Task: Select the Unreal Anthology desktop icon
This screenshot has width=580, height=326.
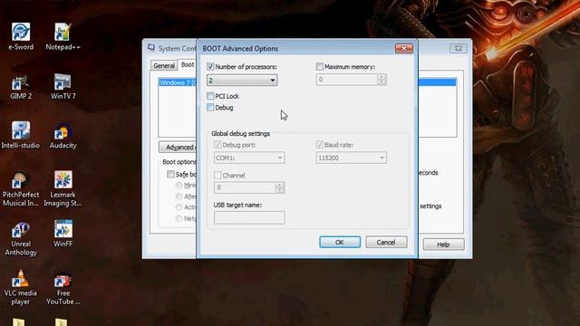Action: 21,237
